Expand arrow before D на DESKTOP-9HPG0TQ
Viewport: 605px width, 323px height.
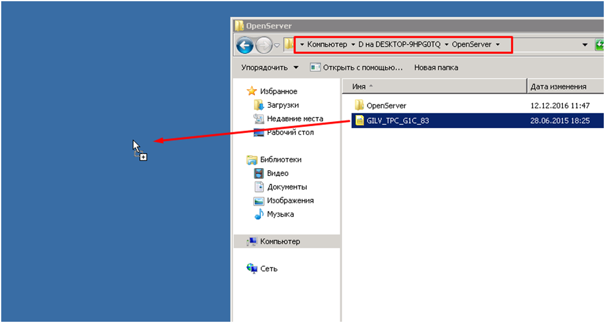pos(353,45)
